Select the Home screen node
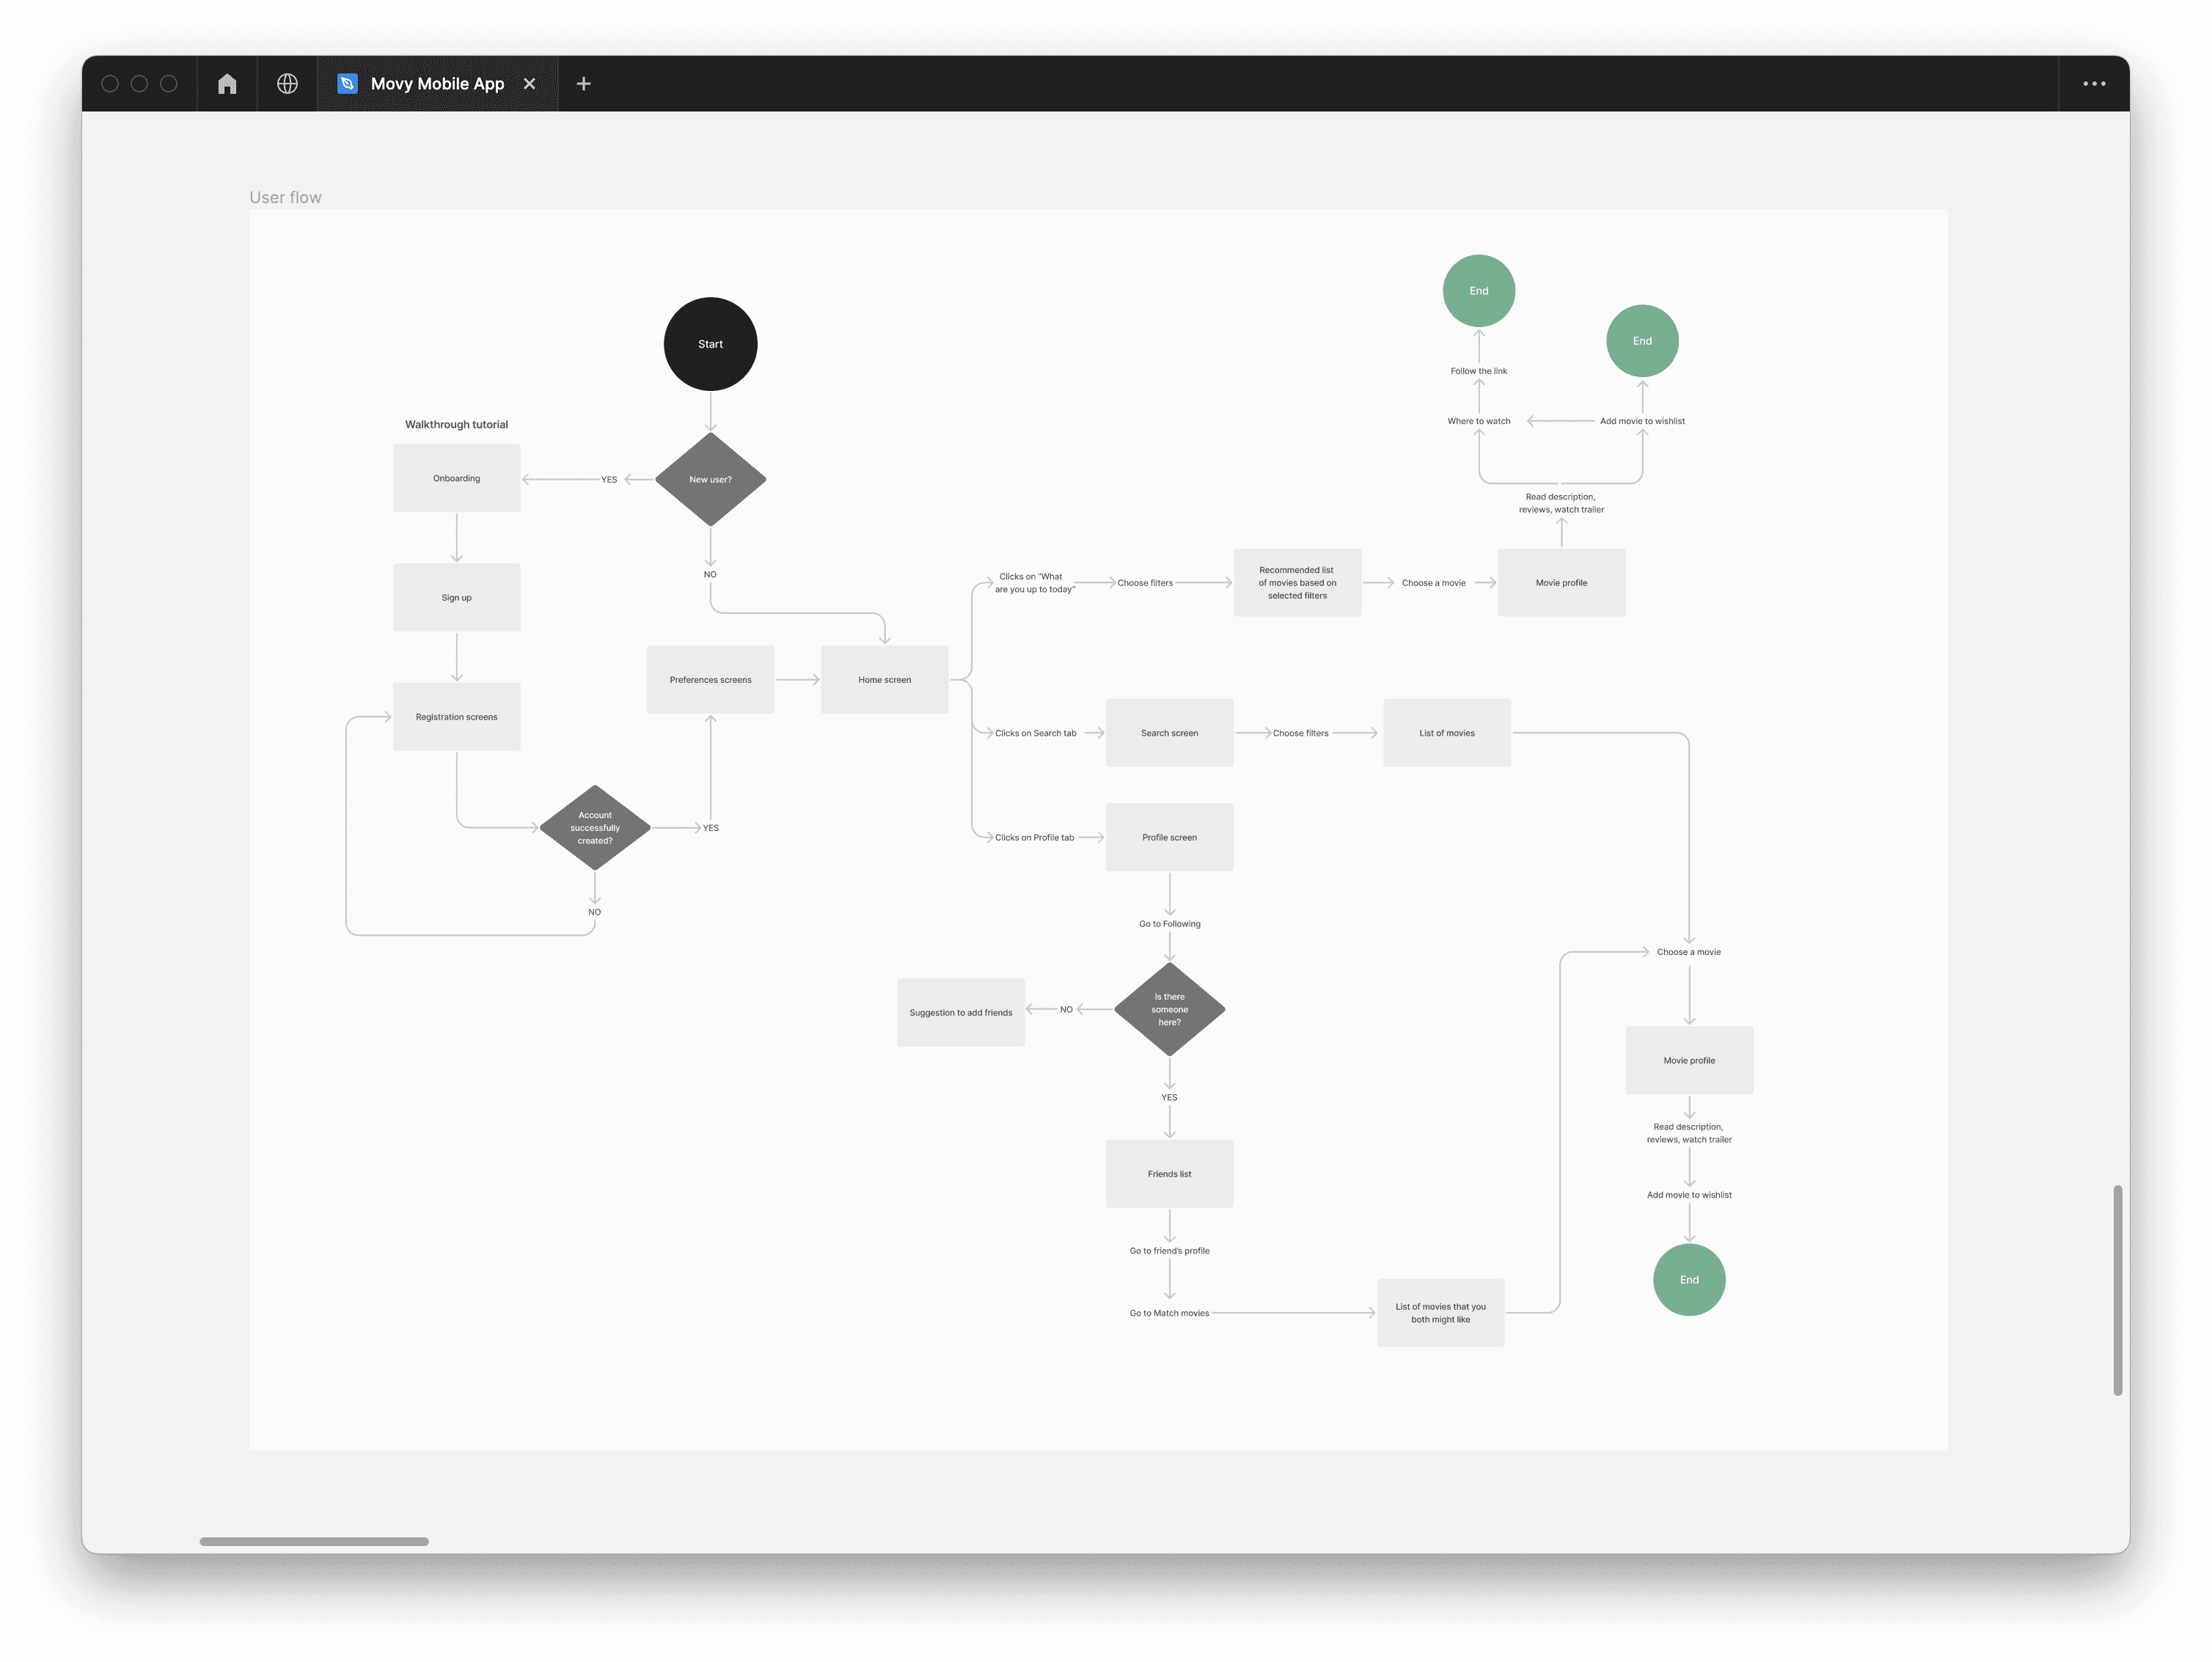The width and height of the screenshot is (2212, 1662). 884,679
